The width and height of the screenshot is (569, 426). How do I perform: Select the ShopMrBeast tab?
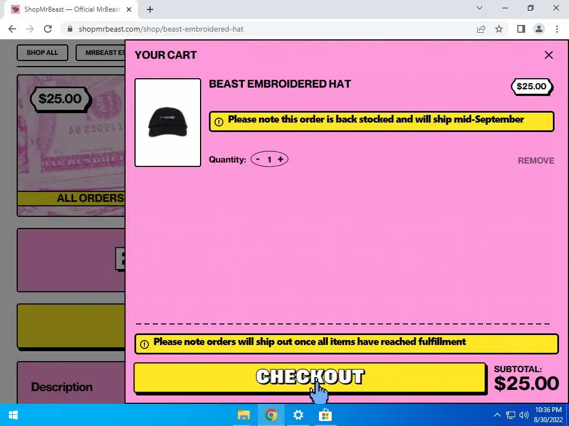(x=71, y=9)
